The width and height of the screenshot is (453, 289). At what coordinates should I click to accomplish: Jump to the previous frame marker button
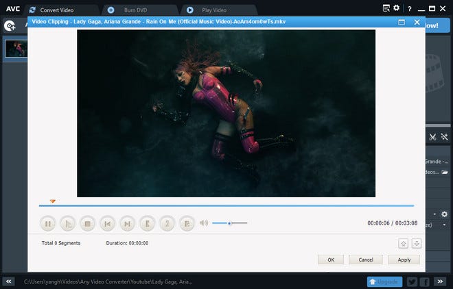coord(108,223)
